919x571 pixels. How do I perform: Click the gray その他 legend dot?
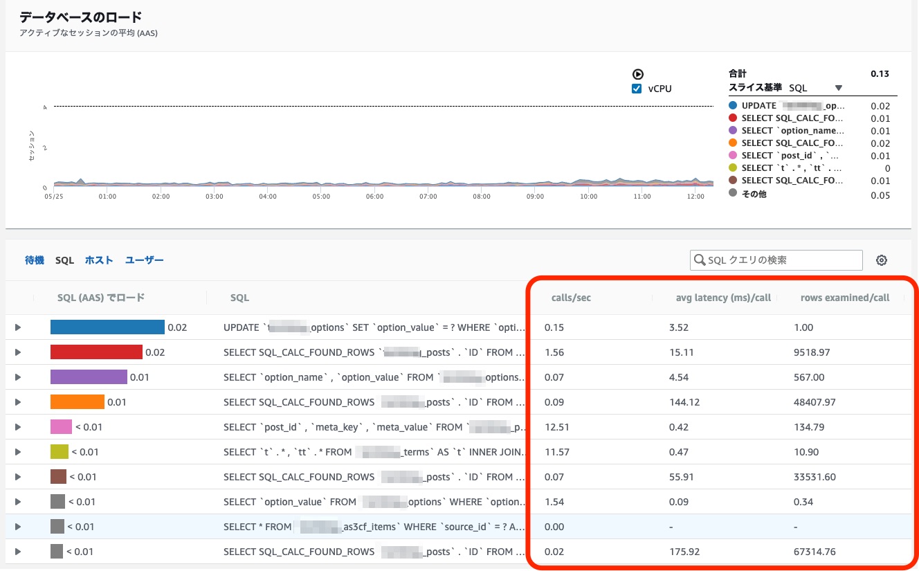tap(733, 194)
